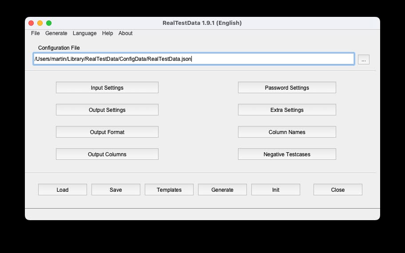Open the Output Columns dialog

click(x=107, y=154)
